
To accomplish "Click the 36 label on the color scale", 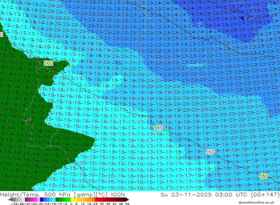I will [108, 204].
